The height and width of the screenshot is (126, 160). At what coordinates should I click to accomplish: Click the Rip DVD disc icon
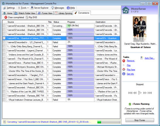pos(27,17)
